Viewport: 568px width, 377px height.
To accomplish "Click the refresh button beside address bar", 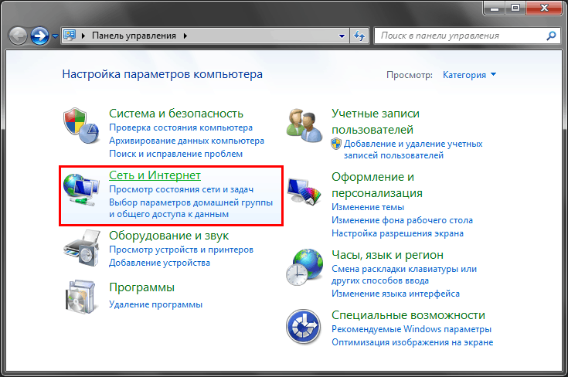I will pyautogui.click(x=359, y=36).
